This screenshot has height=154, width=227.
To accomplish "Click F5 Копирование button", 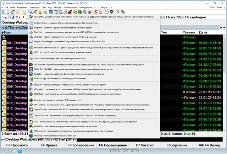I will coord(81,145).
